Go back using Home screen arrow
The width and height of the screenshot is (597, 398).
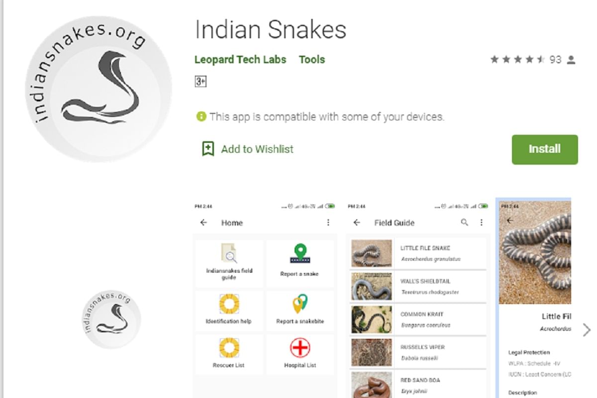point(203,222)
